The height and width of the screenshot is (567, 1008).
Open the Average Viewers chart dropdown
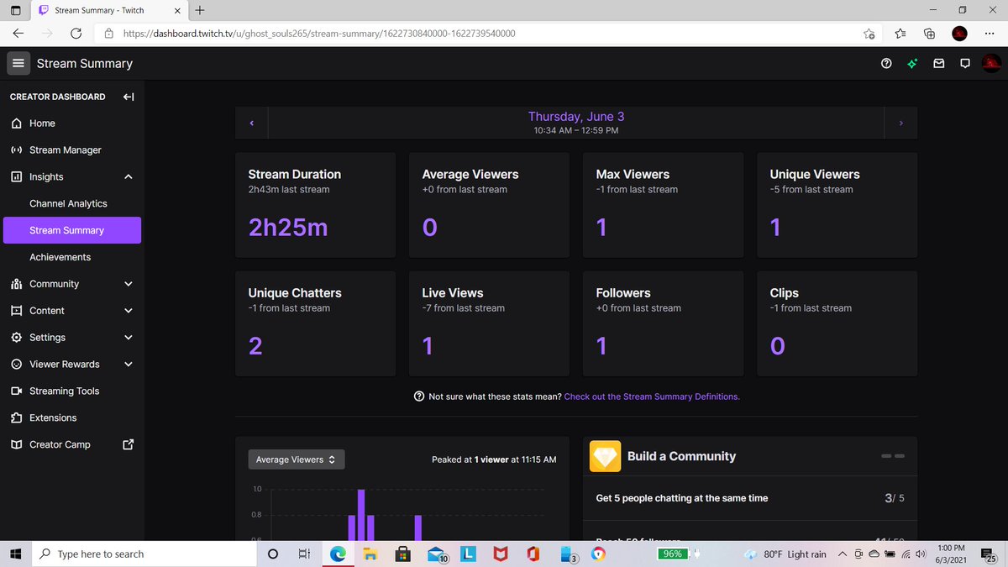click(297, 459)
